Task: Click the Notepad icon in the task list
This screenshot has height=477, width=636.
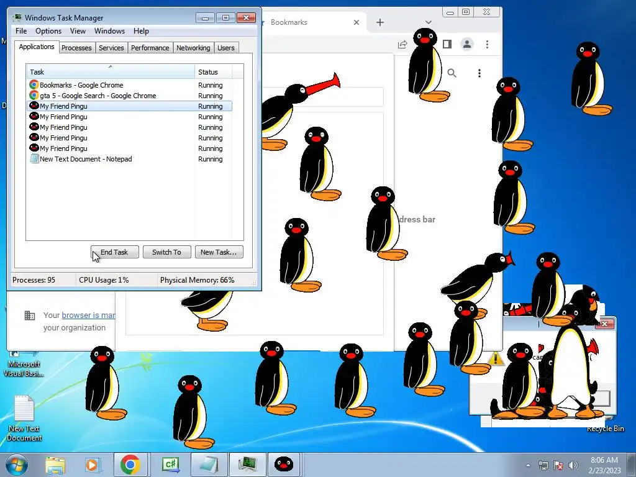Action: click(34, 158)
